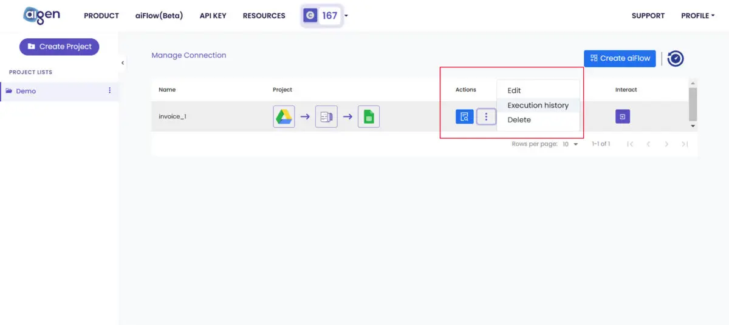Click the Name column header
This screenshot has width=729, height=325.
pos(167,90)
